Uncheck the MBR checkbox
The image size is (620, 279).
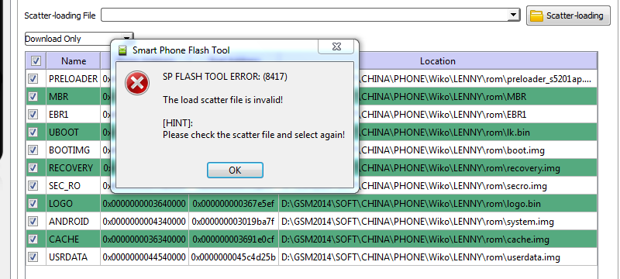(x=33, y=96)
